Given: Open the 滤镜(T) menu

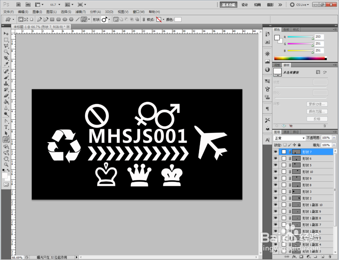Looking at the screenshot, I should pyautogui.click(x=80, y=12).
